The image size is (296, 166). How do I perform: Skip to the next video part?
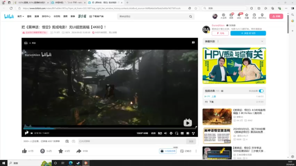tap(32, 133)
